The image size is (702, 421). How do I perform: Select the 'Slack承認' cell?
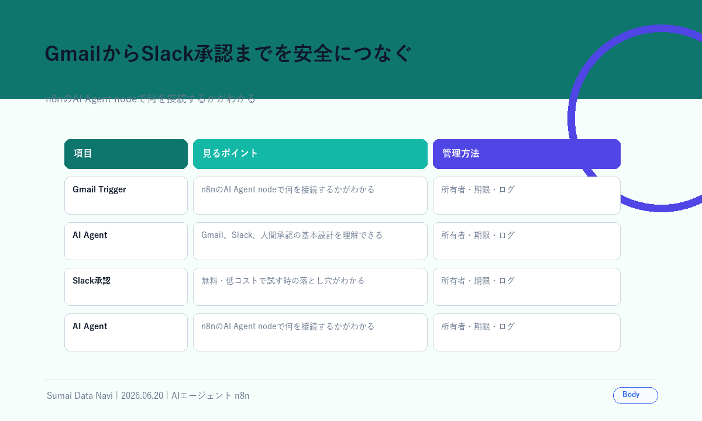point(126,287)
